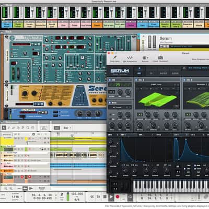Click the Edit Automation icon in Serum window
This screenshot has width=209, height=209.
click(130, 57)
